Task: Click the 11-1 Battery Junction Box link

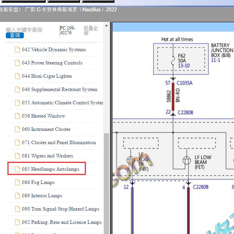Action: 216,60
